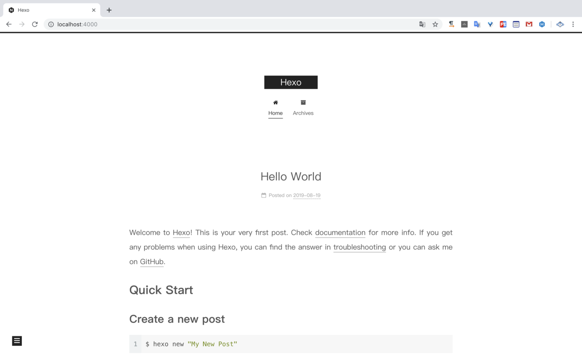Toggle the sidebar hamburger button
The height and width of the screenshot is (364, 582).
pyautogui.click(x=17, y=341)
